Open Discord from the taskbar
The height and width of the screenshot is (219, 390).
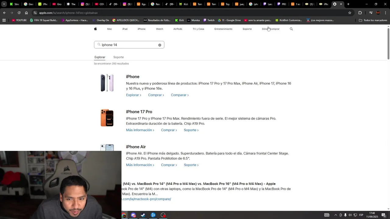tap(133, 215)
